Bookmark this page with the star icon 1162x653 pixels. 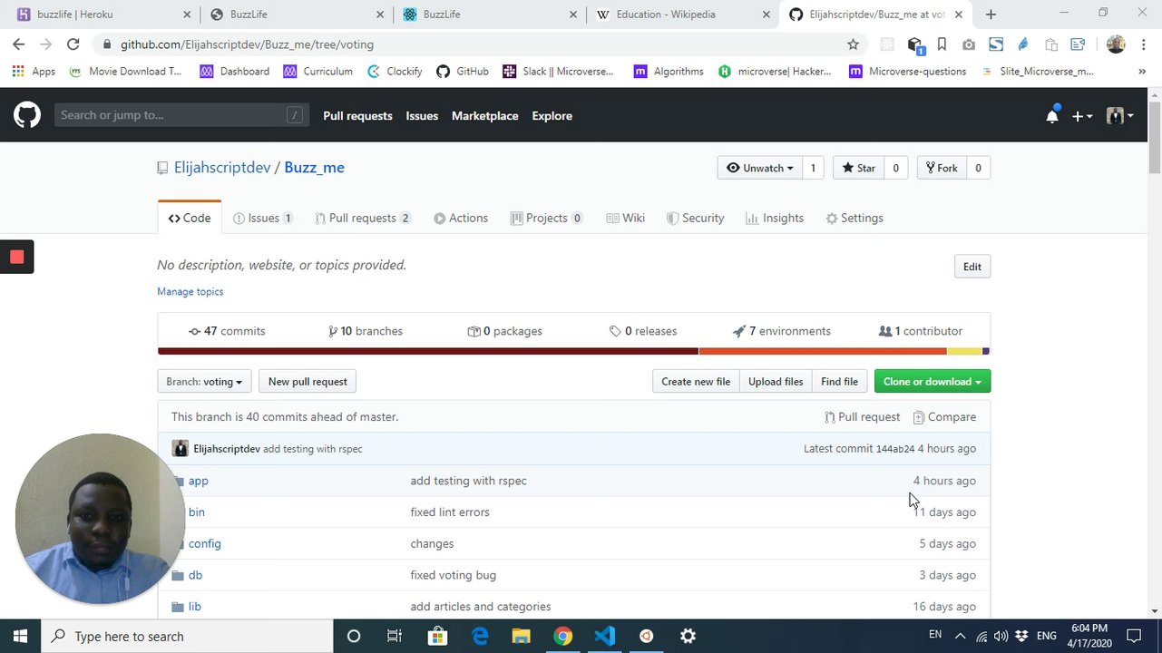[853, 44]
